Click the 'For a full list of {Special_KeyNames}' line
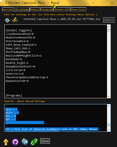117x147 pixels. [x=52, y=129]
